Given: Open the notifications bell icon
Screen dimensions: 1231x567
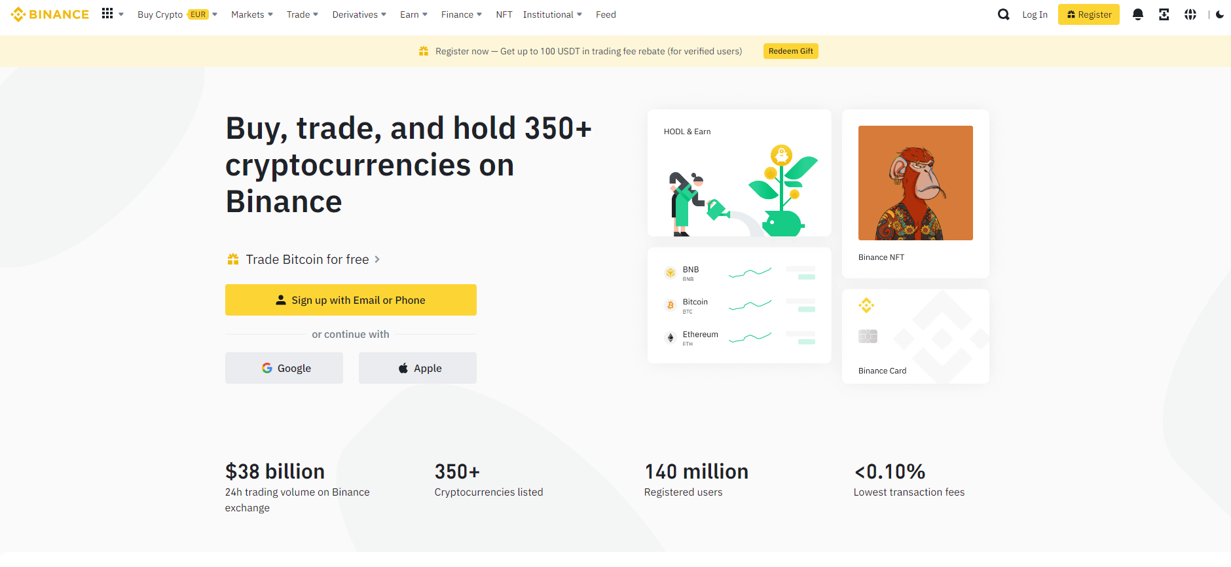Looking at the screenshot, I should click(x=1138, y=14).
